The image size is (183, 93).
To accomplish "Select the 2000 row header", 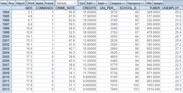I will (6, 36).
